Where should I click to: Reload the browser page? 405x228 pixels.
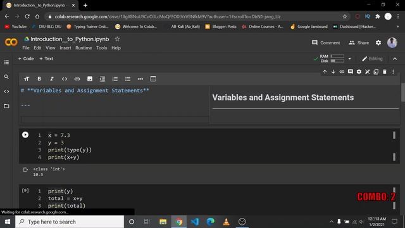[x=27, y=16]
